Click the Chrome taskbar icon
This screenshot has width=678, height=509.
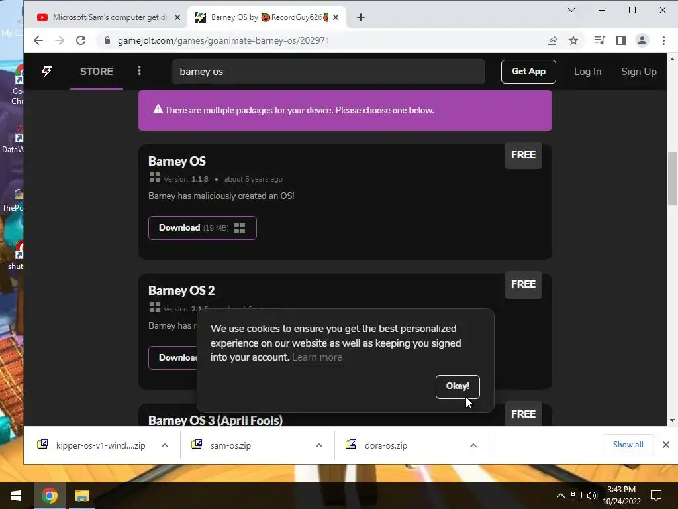click(49, 496)
